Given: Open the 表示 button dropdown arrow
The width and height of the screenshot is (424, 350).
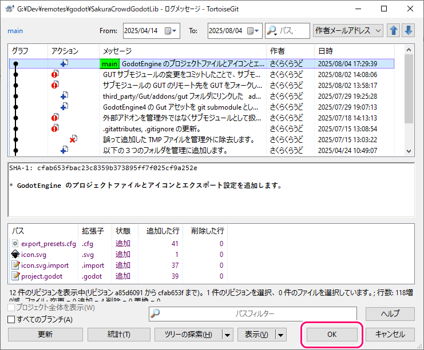Looking at the screenshot, I should coord(280,335).
